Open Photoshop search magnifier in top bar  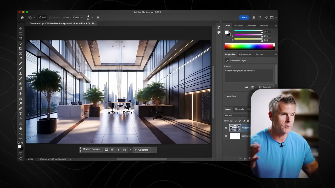(x=260, y=17)
